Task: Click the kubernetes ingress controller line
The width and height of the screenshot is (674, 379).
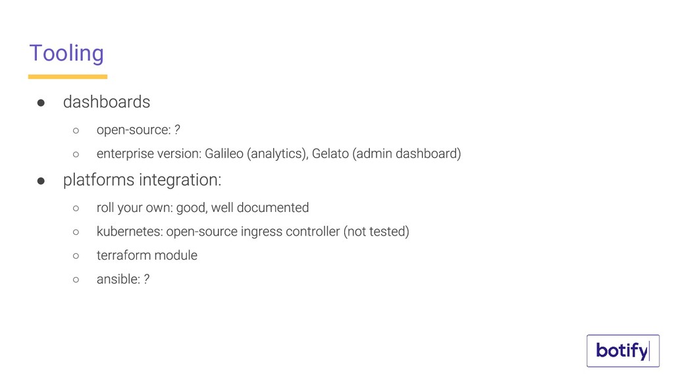Action: [253, 232]
